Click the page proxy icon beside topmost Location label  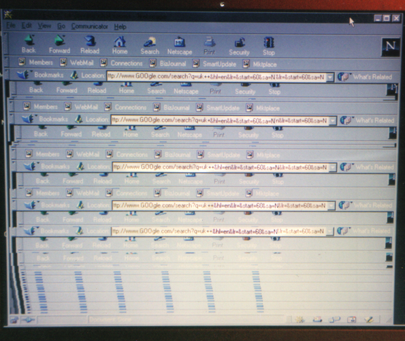[x=74, y=75]
